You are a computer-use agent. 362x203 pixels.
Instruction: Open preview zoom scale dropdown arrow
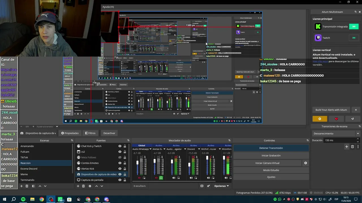tap(57, 127)
